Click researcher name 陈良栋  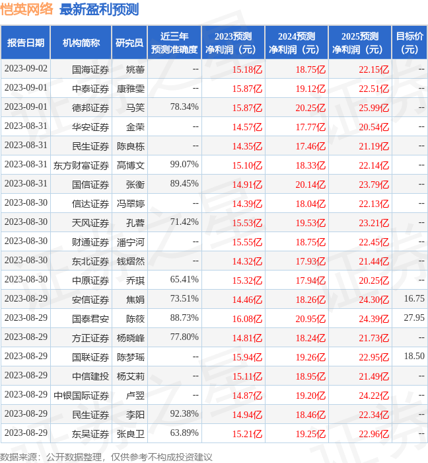coord(131,146)
